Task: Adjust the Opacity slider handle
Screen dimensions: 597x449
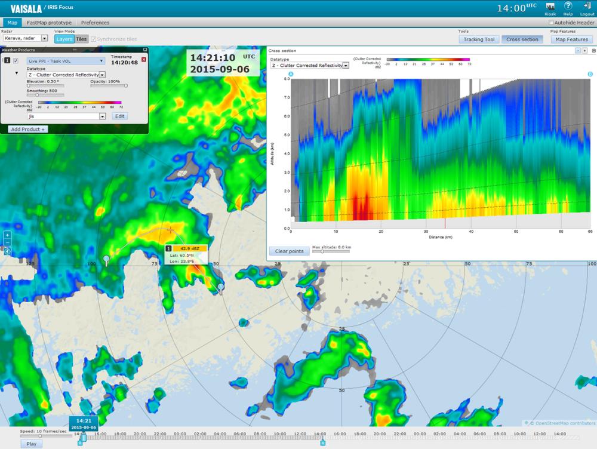Action: pyautogui.click(x=125, y=85)
